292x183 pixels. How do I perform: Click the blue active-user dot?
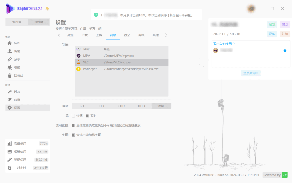(x=285, y=50)
